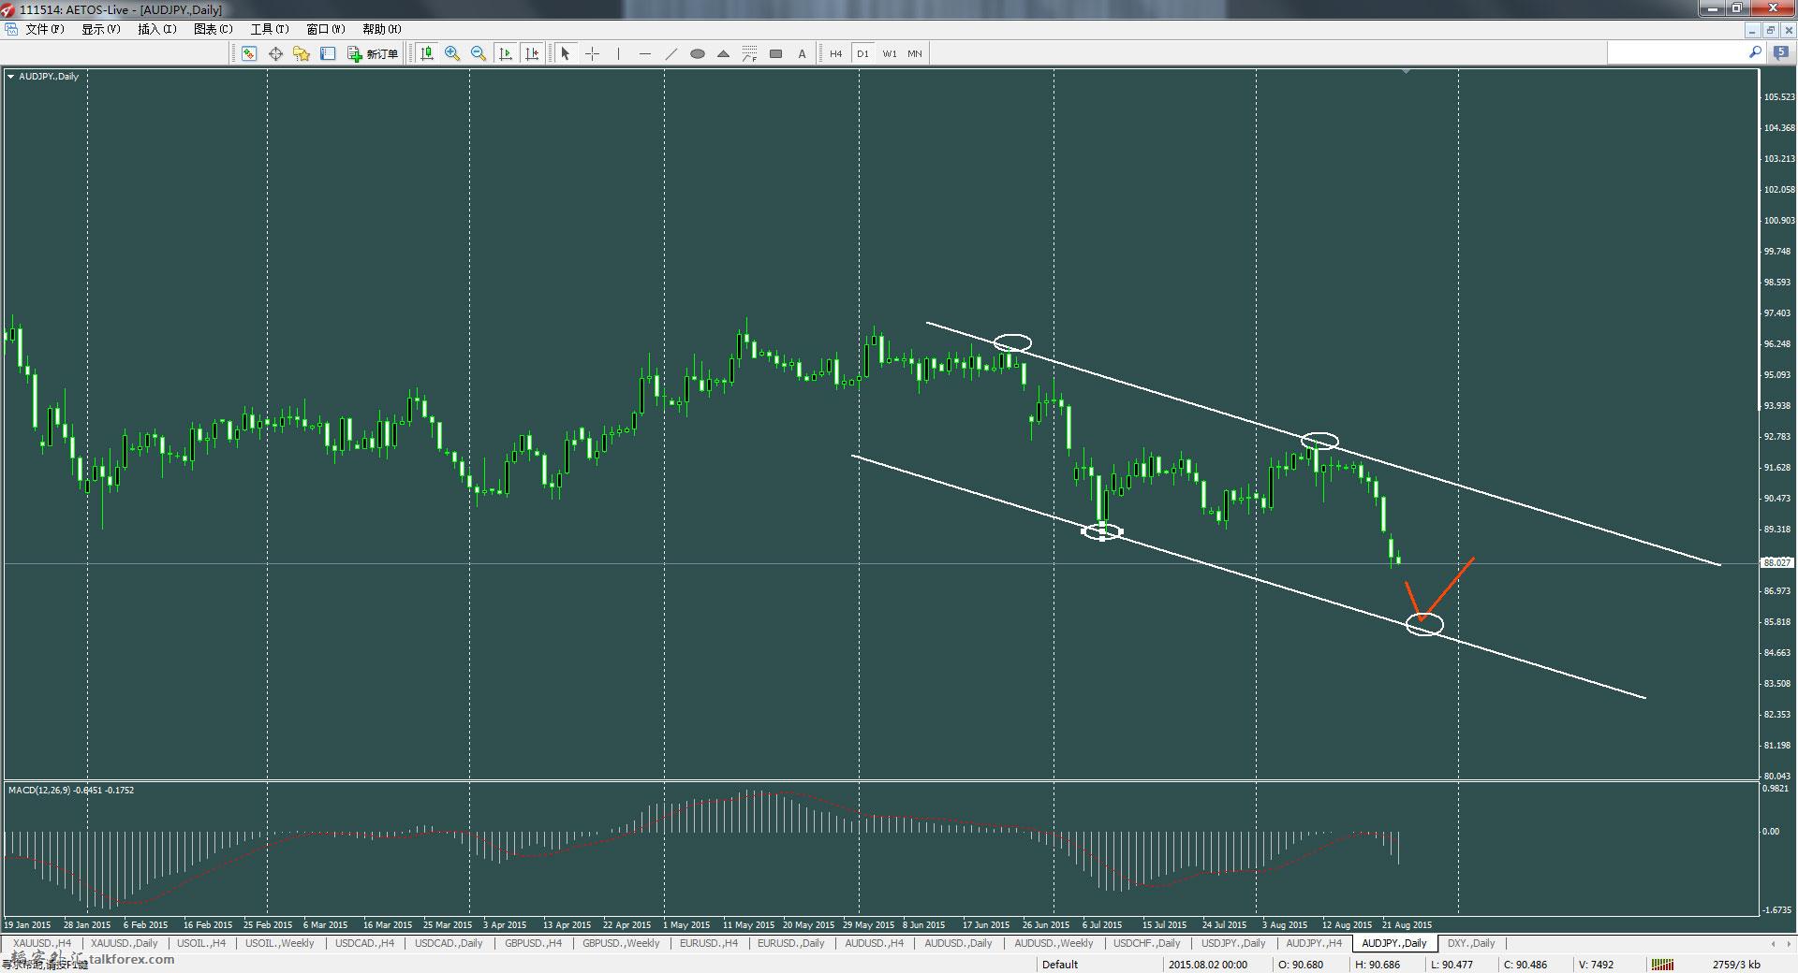Switch to the GBPUSD.,H4 chart tab
The image size is (1798, 973).
click(533, 943)
